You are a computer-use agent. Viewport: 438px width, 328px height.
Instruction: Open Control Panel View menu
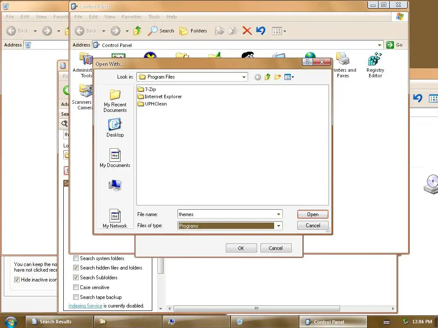coord(109,17)
